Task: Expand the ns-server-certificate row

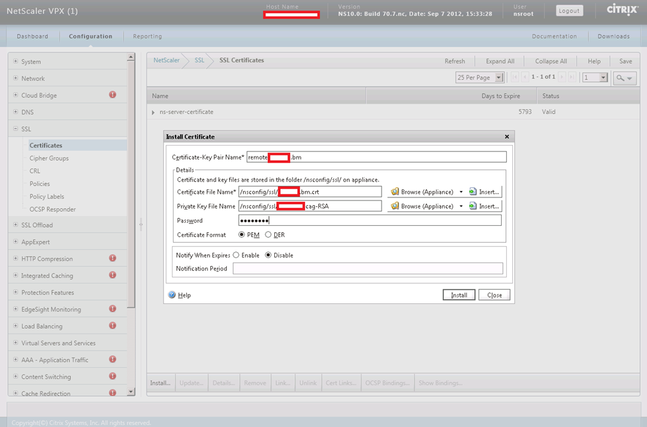Action: pos(154,112)
